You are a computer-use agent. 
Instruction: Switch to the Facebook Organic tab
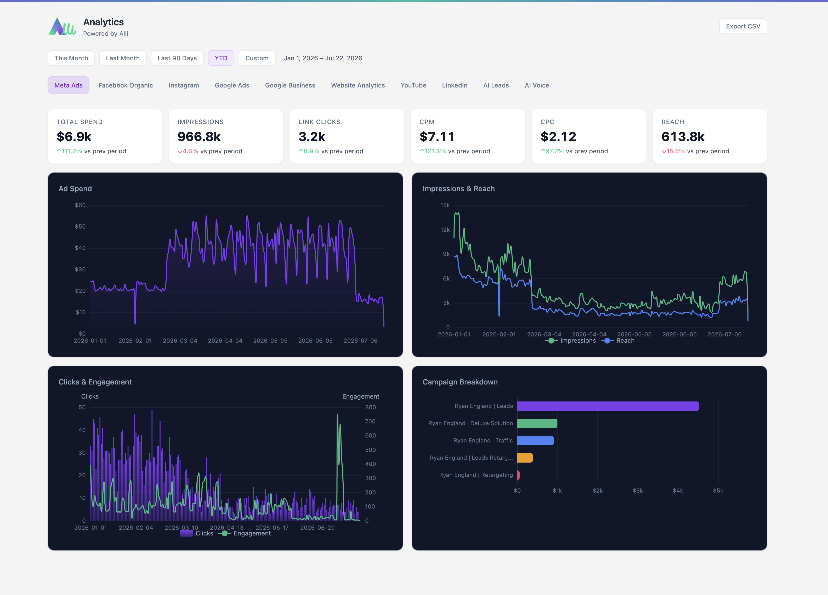tap(126, 85)
